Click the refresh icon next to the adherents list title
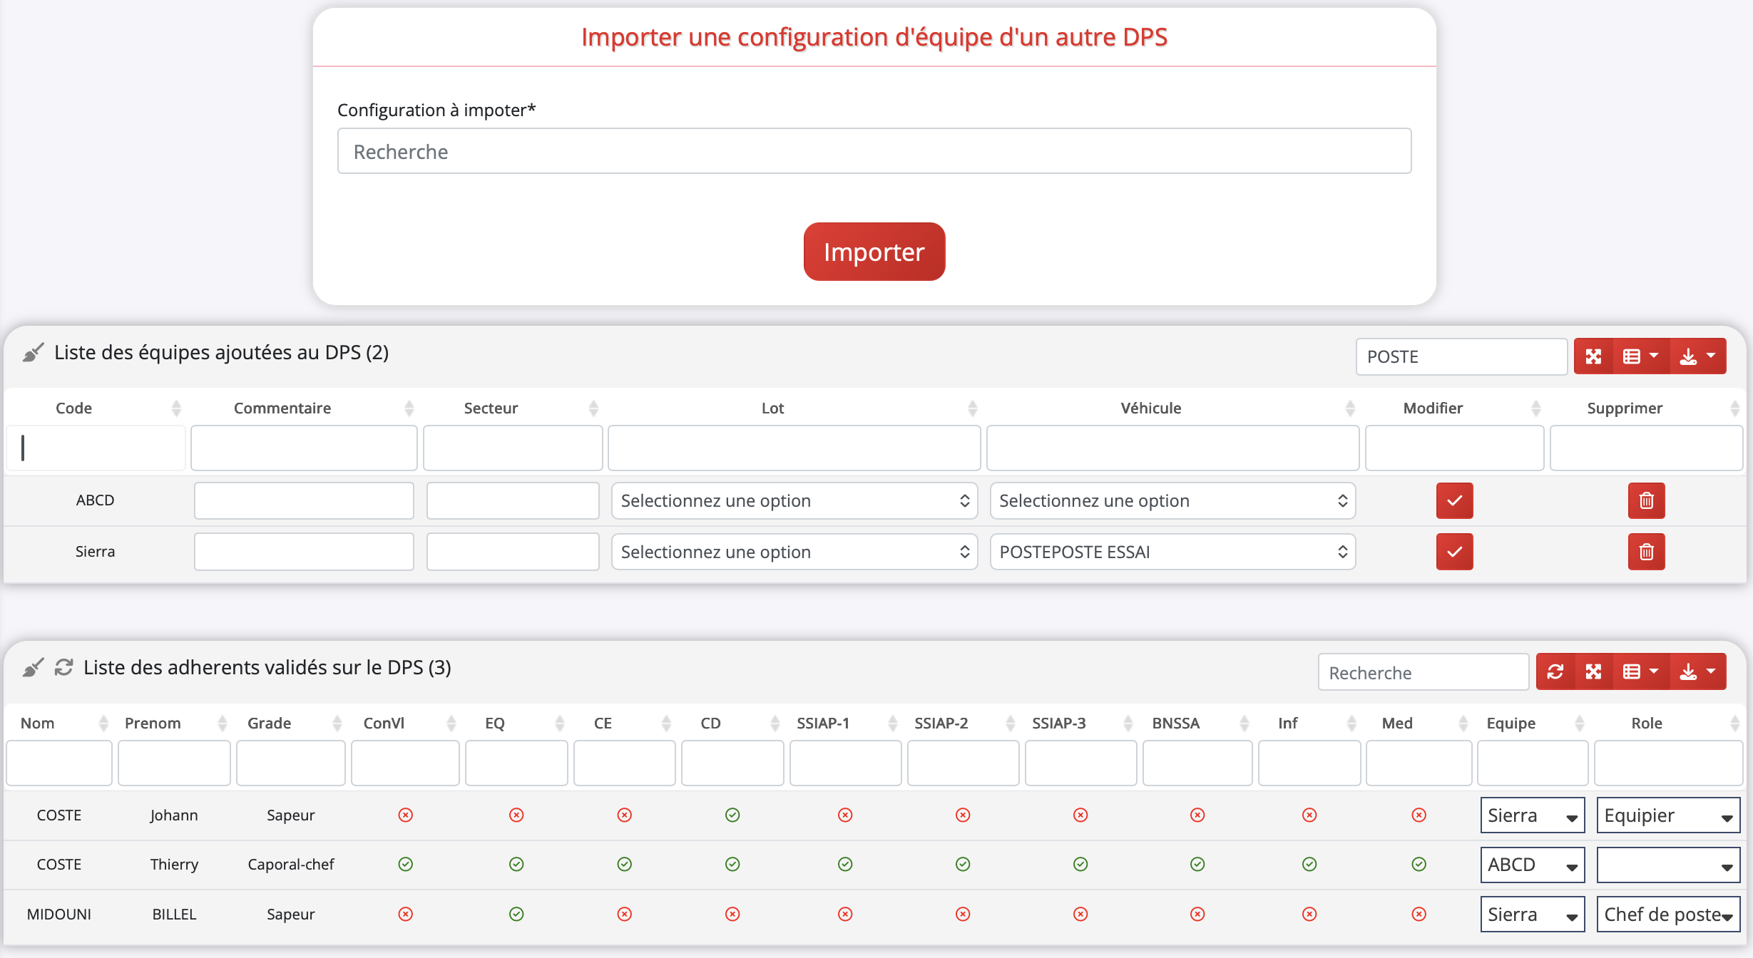 point(63,668)
